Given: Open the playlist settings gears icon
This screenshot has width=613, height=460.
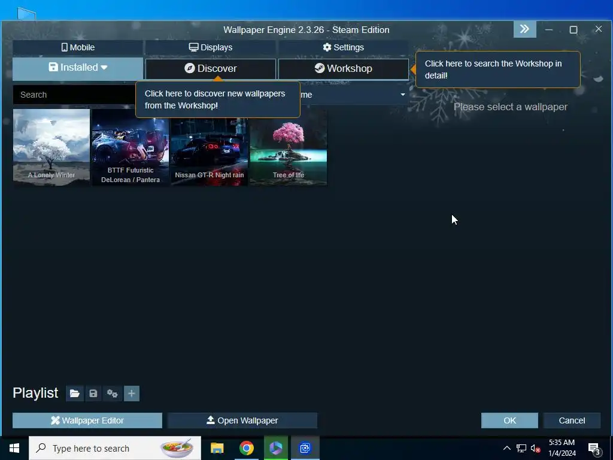Looking at the screenshot, I should [x=112, y=394].
